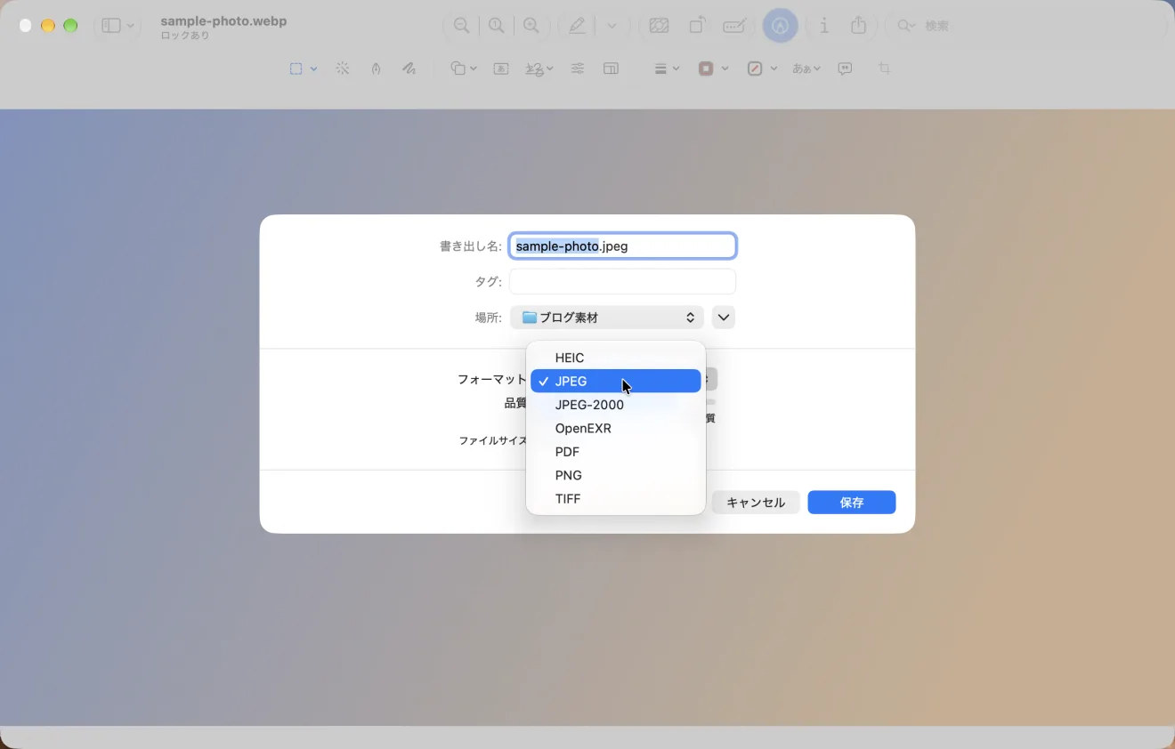Click the share icon

(x=858, y=26)
